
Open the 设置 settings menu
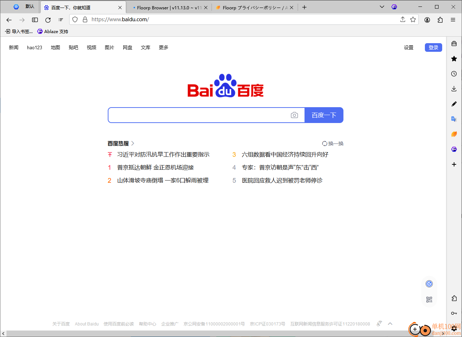[409, 47]
